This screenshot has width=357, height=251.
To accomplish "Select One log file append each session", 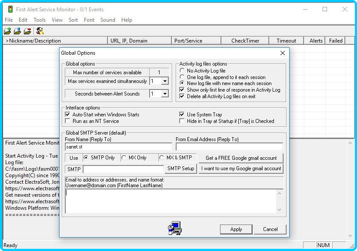I will click(x=182, y=77).
